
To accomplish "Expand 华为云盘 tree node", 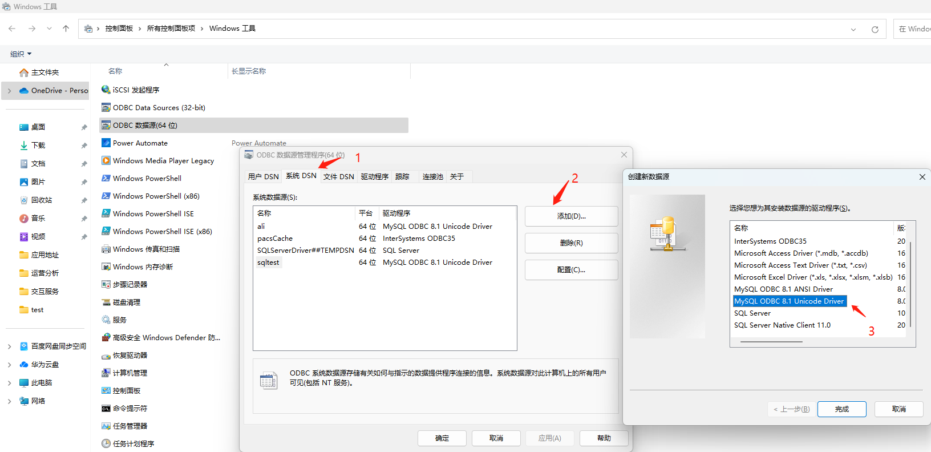I will (x=9, y=365).
